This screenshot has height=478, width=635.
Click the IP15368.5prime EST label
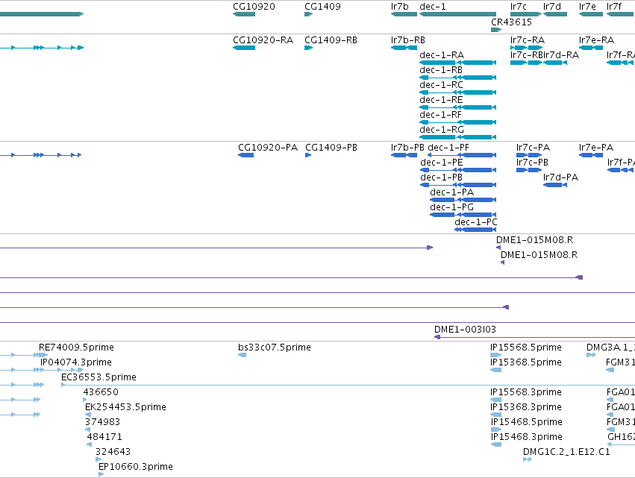525,362
